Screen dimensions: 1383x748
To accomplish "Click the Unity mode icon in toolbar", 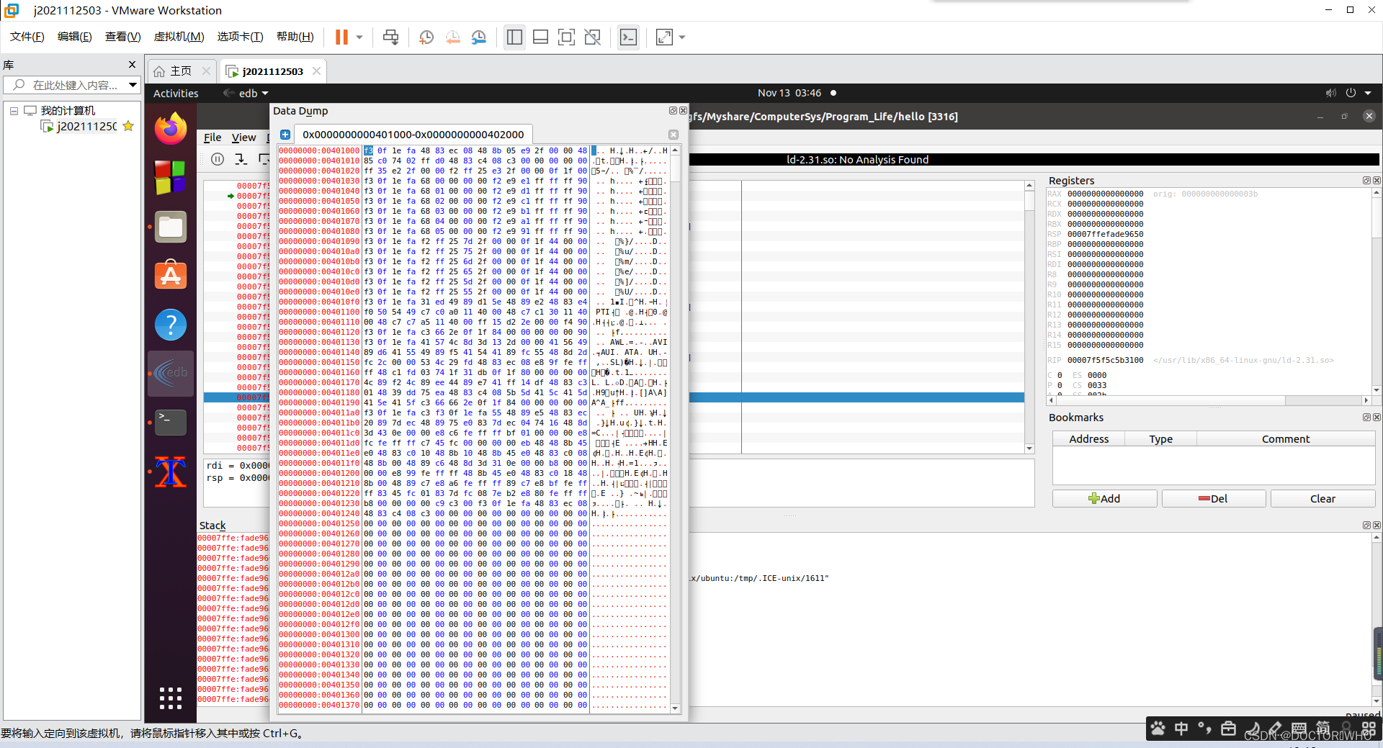I will [592, 37].
